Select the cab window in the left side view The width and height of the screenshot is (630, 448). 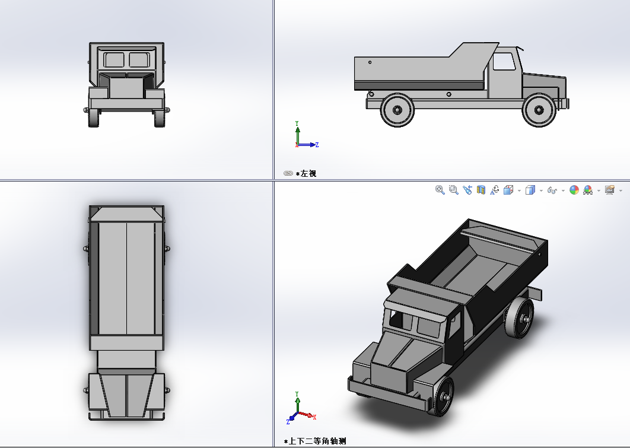click(x=504, y=62)
